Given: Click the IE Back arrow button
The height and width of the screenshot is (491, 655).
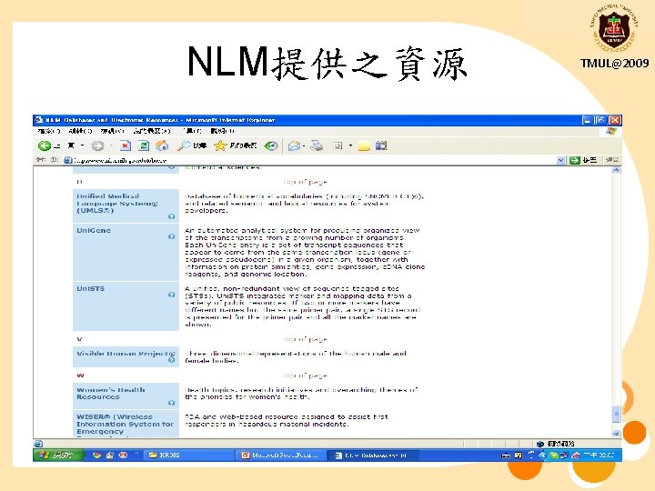Looking at the screenshot, I should click(45, 145).
